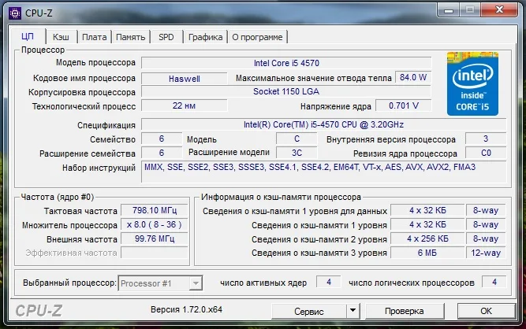526x329 pixels.
Task: Click the 99.76 МГц bus speed value
Action: tap(155, 238)
